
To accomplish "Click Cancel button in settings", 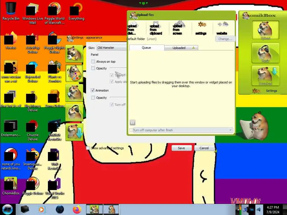I will pyautogui.click(x=204, y=148).
